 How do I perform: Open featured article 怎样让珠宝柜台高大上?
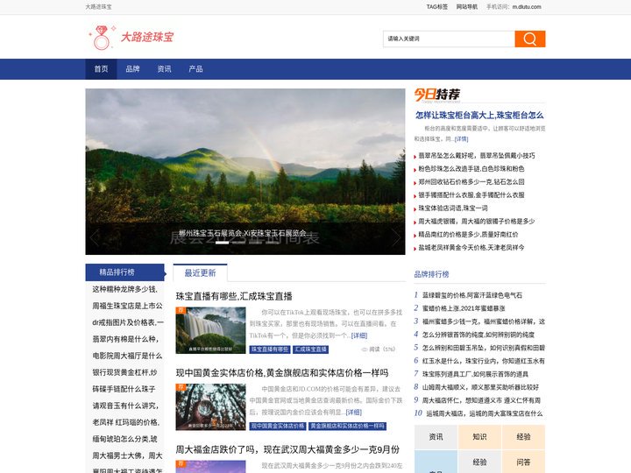click(479, 116)
